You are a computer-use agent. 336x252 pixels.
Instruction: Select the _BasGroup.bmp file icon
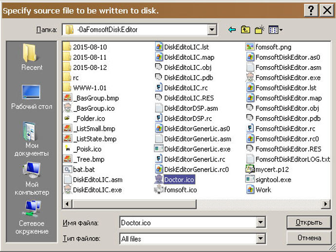coord(67,98)
